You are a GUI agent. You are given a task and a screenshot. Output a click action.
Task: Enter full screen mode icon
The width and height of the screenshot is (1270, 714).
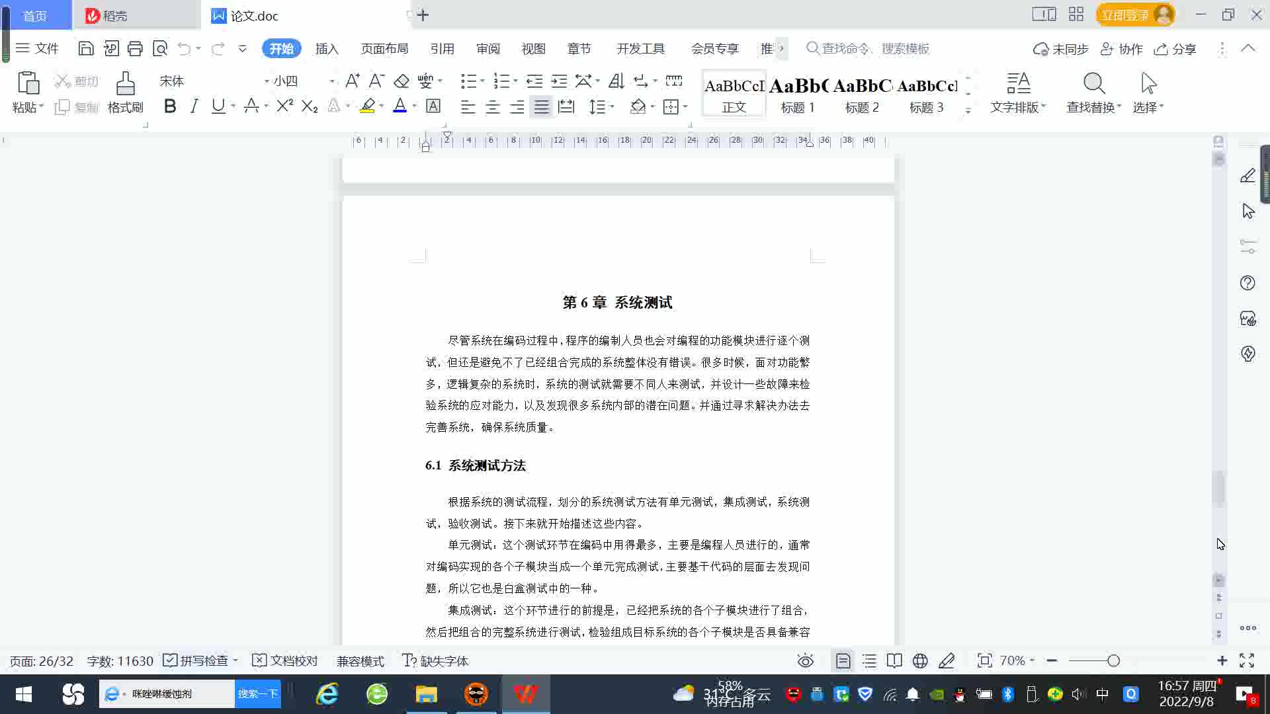[x=1247, y=660]
